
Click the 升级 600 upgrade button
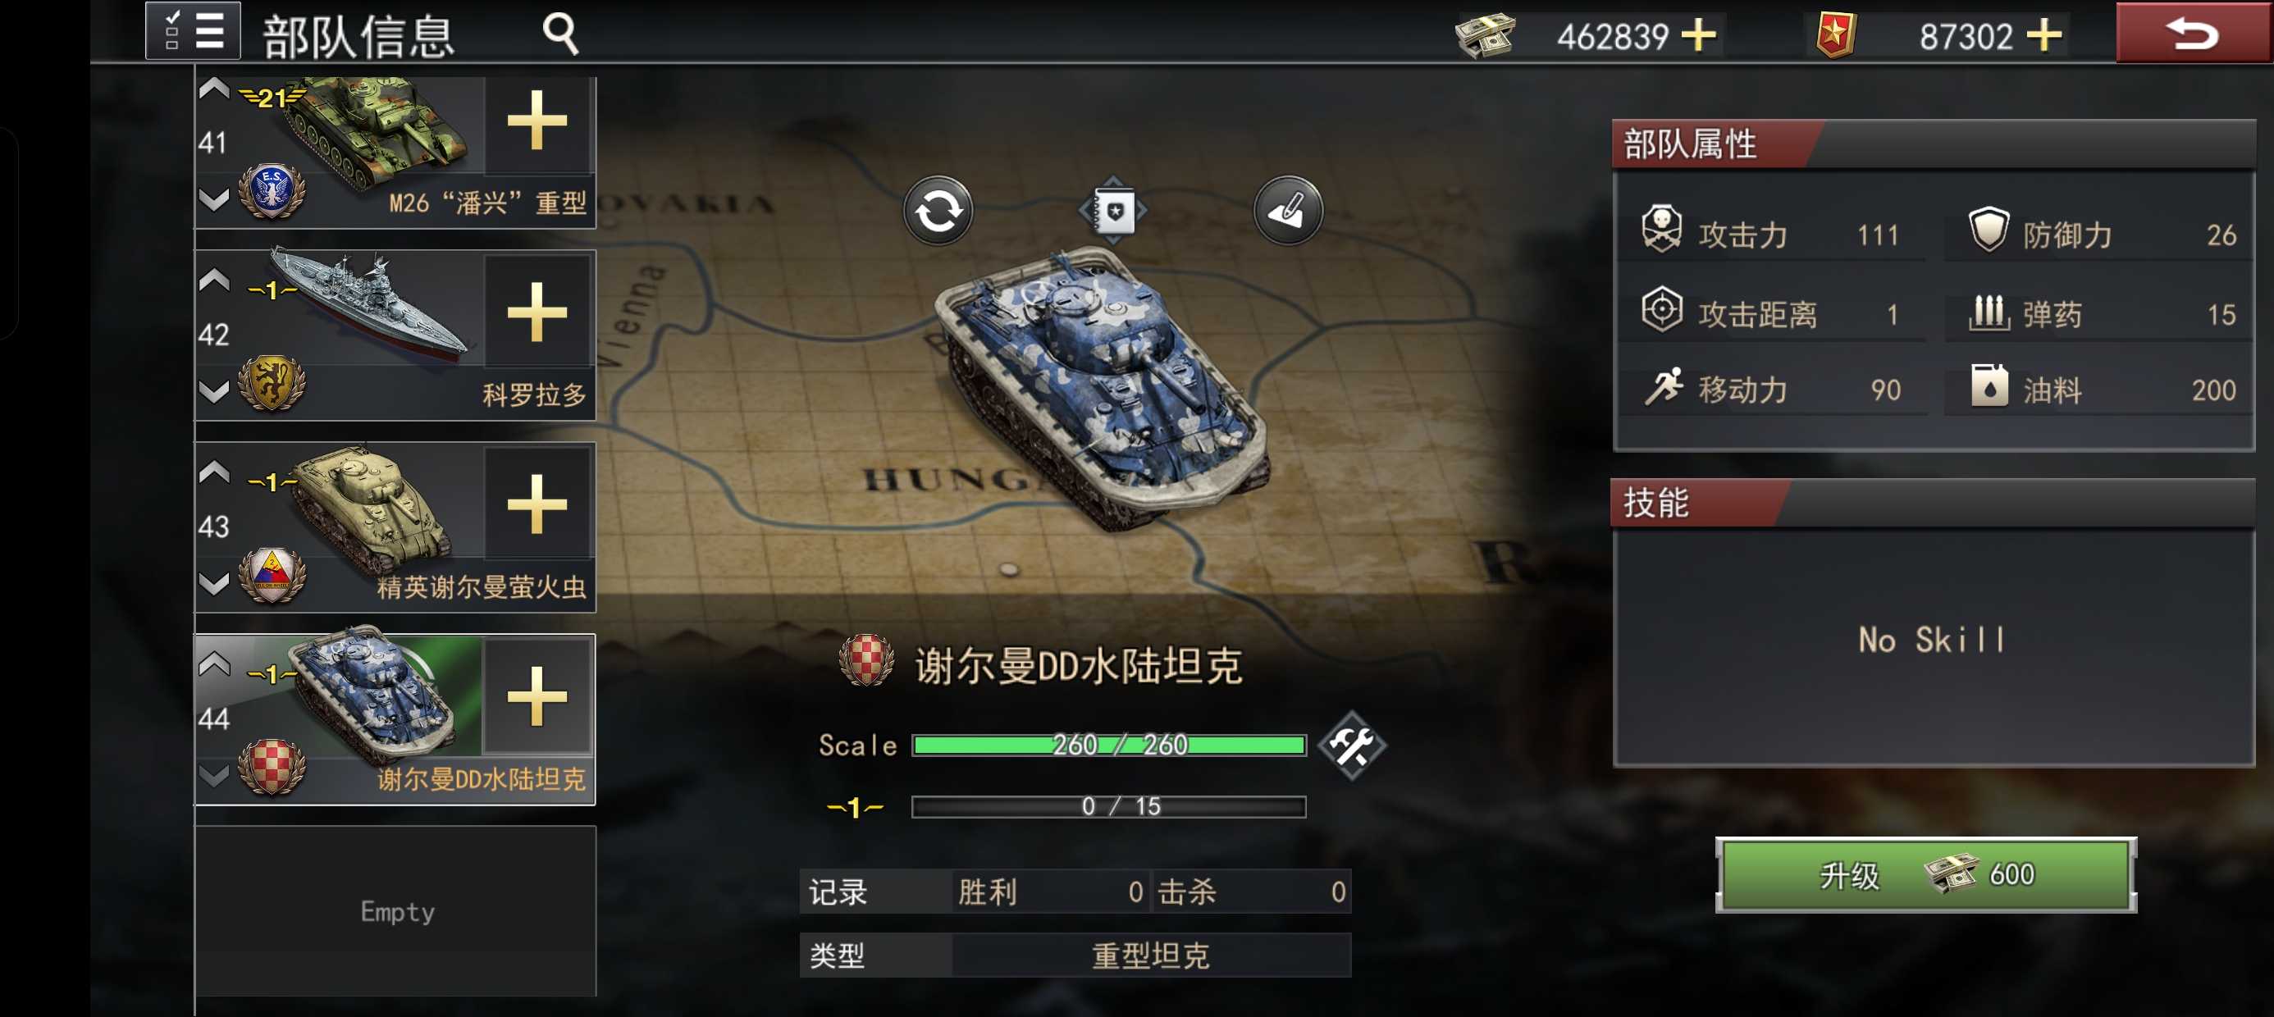(x=1925, y=875)
